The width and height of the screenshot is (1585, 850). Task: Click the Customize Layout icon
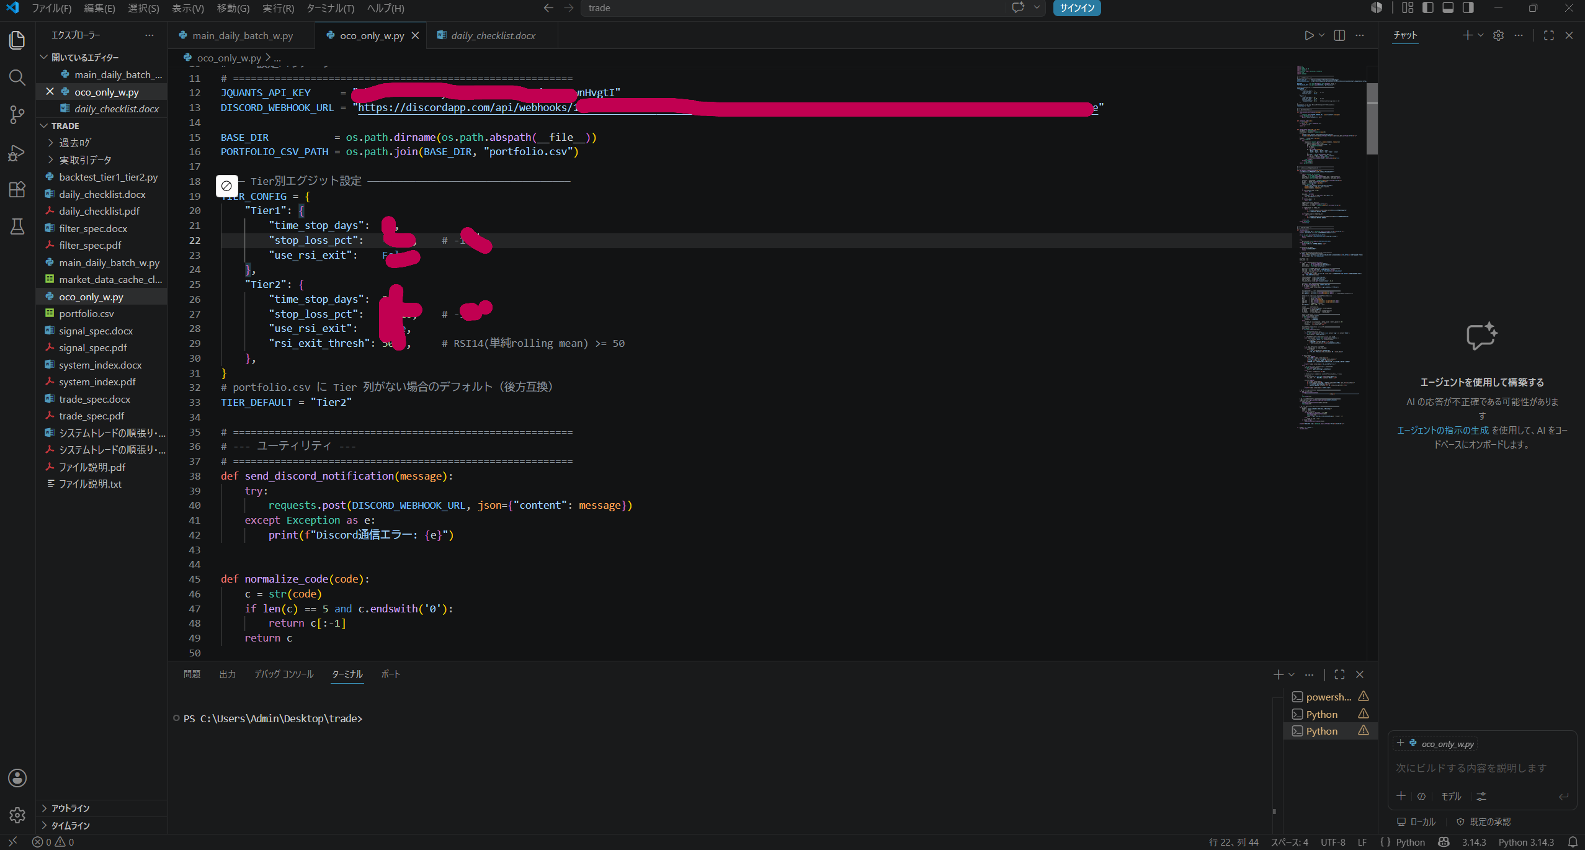click(1408, 8)
